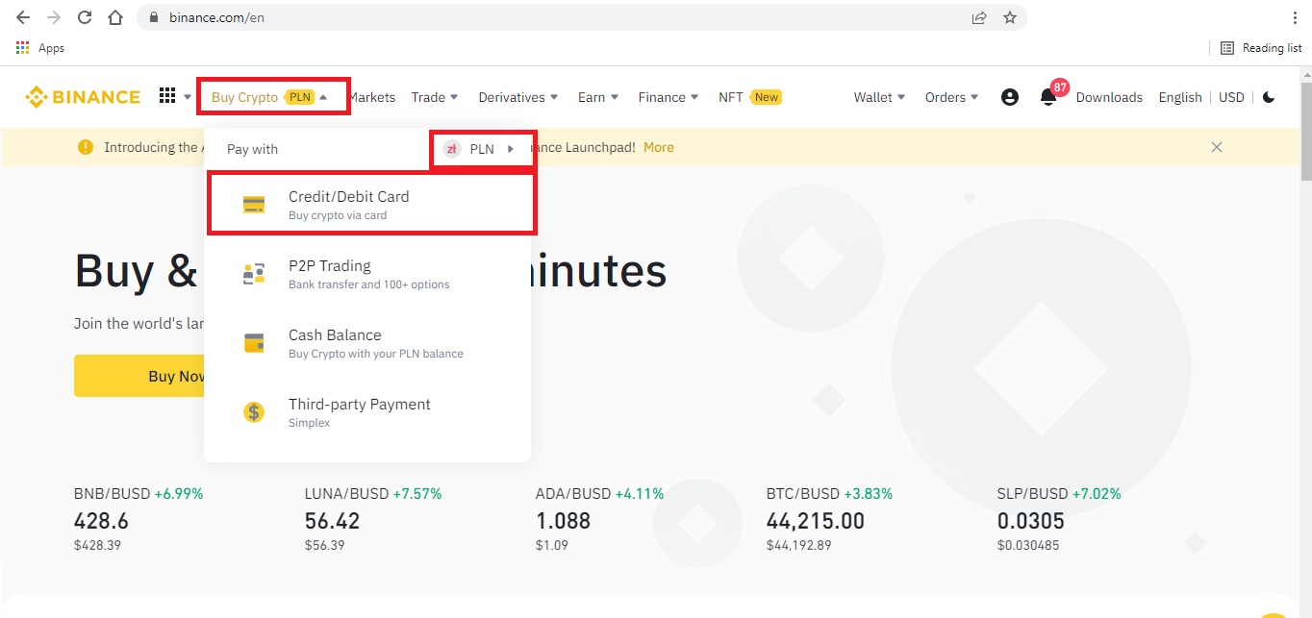Click the browser forward arrow
The image size is (1312, 618).
pos(54,17)
